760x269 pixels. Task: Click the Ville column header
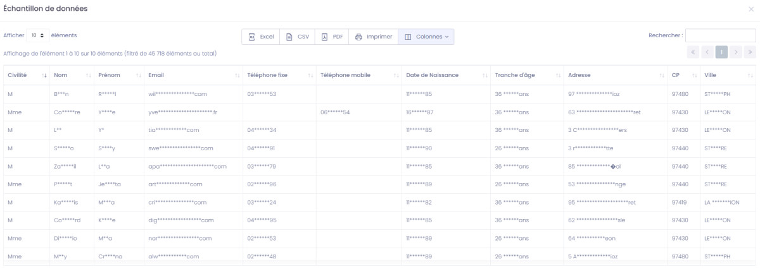[x=710, y=75]
